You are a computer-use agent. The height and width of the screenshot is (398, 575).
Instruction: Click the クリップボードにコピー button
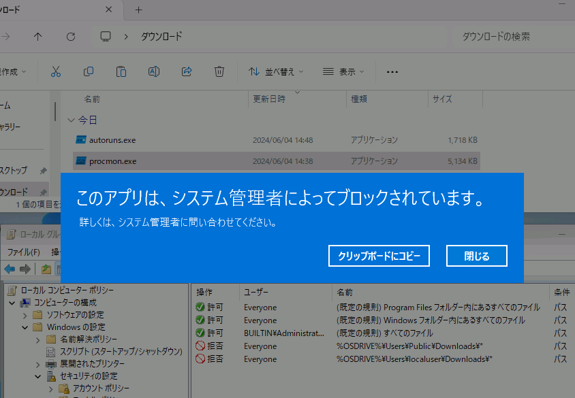point(379,256)
